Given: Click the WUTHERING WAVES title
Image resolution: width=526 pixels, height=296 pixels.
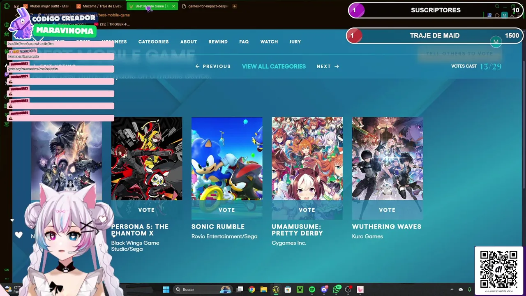Looking at the screenshot, I should (x=387, y=227).
